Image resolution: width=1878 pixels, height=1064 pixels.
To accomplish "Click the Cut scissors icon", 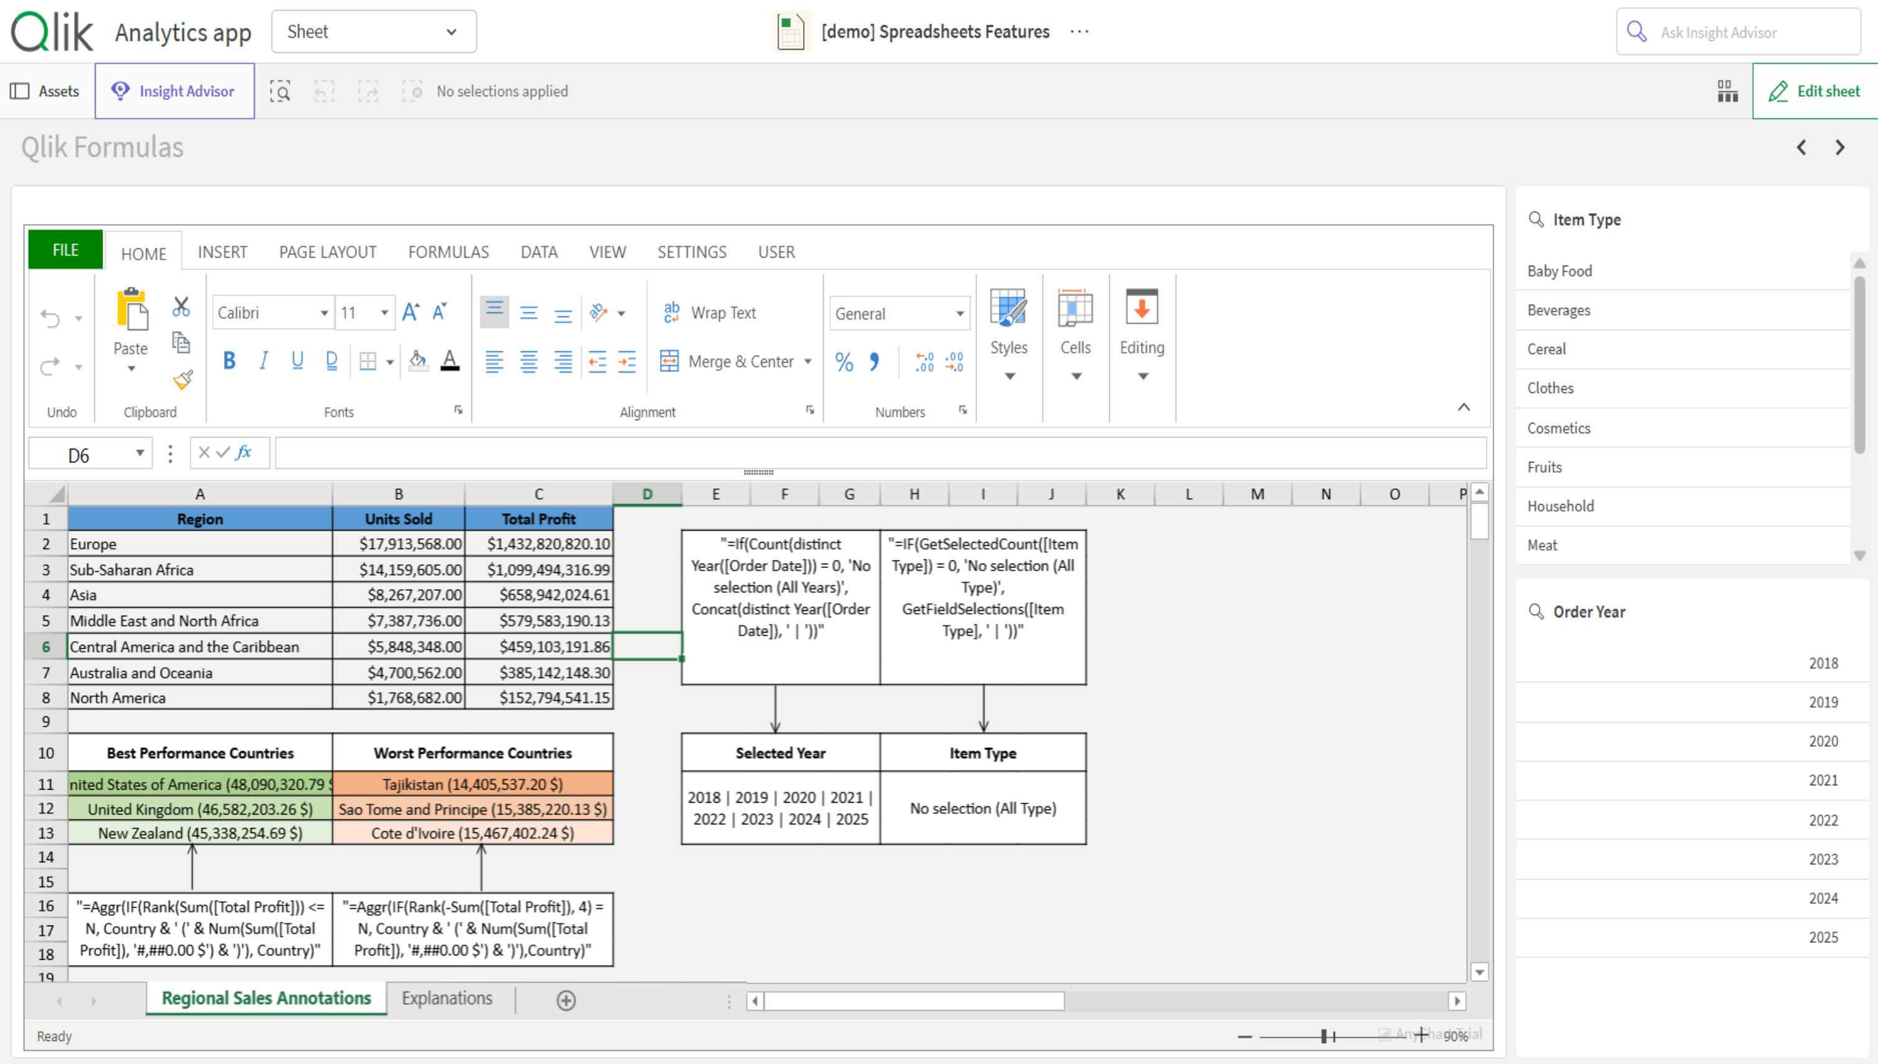I will tap(181, 307).
